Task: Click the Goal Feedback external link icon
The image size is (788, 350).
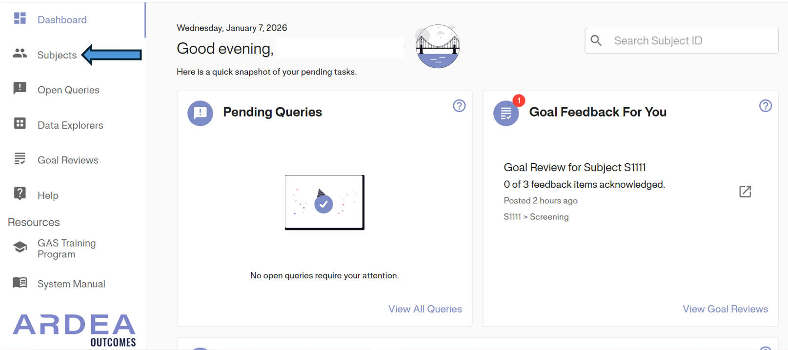Action: point(745,192)
